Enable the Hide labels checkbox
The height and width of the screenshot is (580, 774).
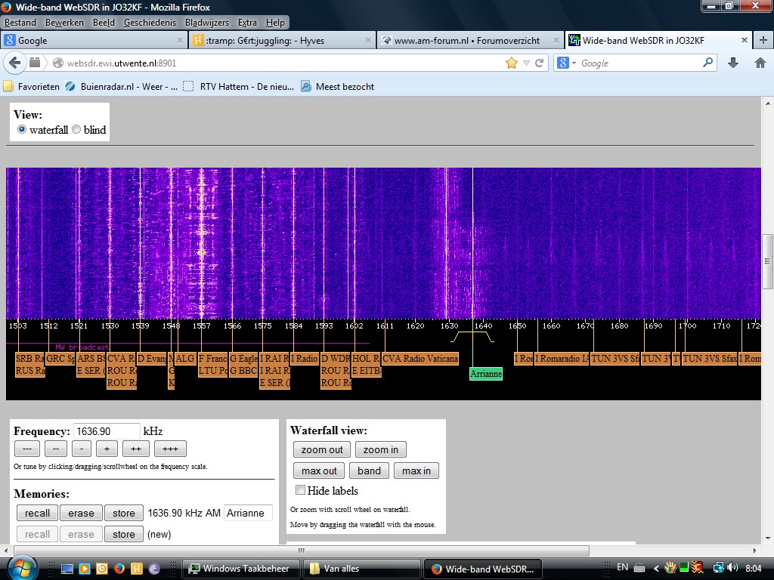[x=300, y=491]
